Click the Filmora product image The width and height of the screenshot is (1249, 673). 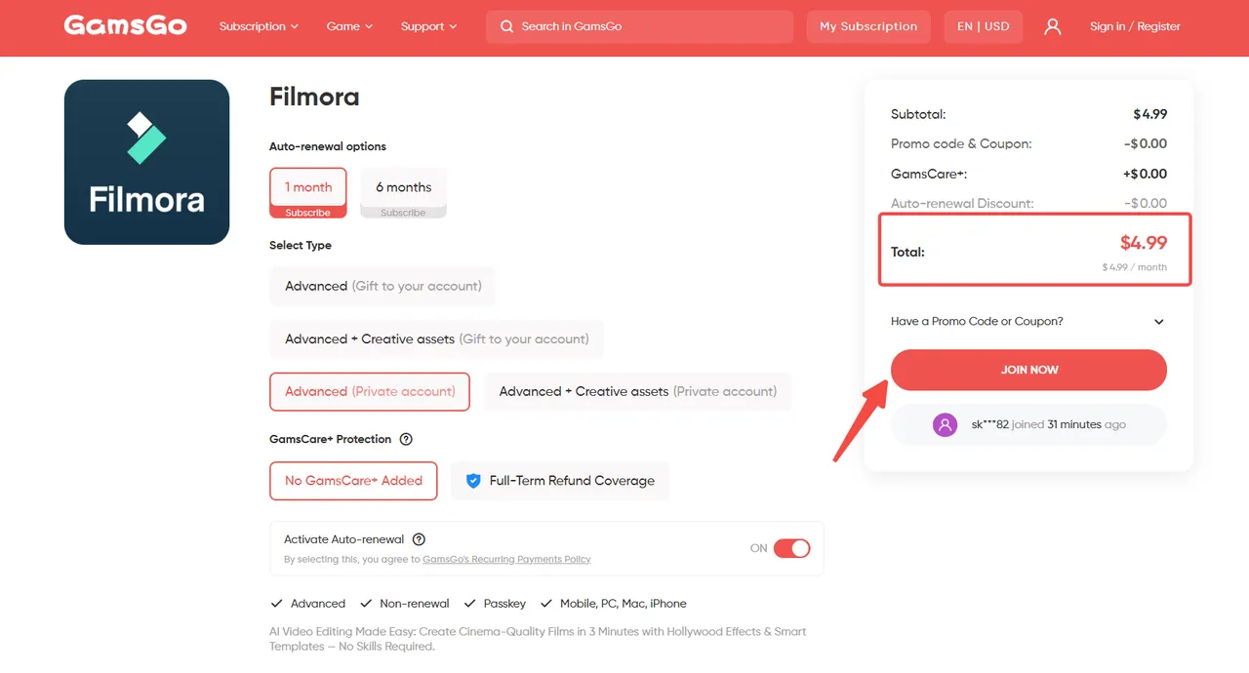(146, 162)
